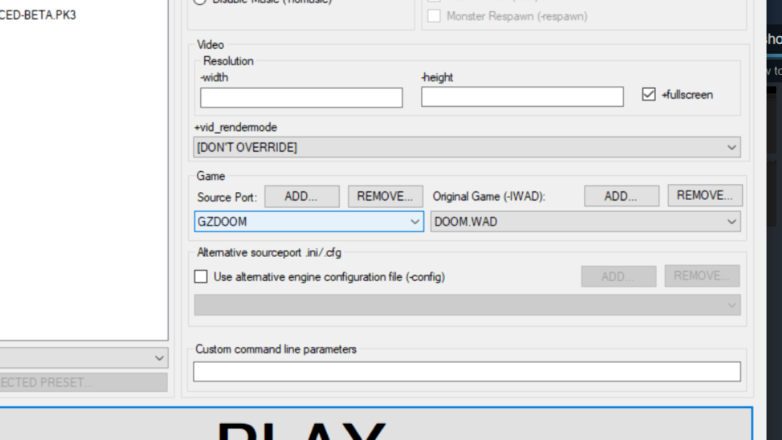782x440 pixels.
Task: Click ADD button for Source Port
Action: click(301, 196)
